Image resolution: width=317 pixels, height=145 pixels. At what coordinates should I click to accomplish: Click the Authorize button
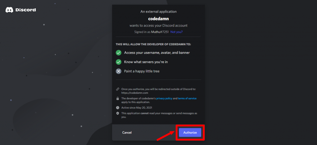tap(190, 133)
